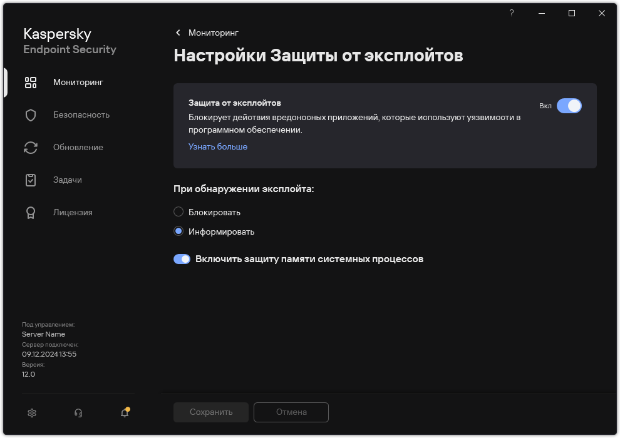
Task: Click the Tasks clipboard icon
Action: point(31,180)
